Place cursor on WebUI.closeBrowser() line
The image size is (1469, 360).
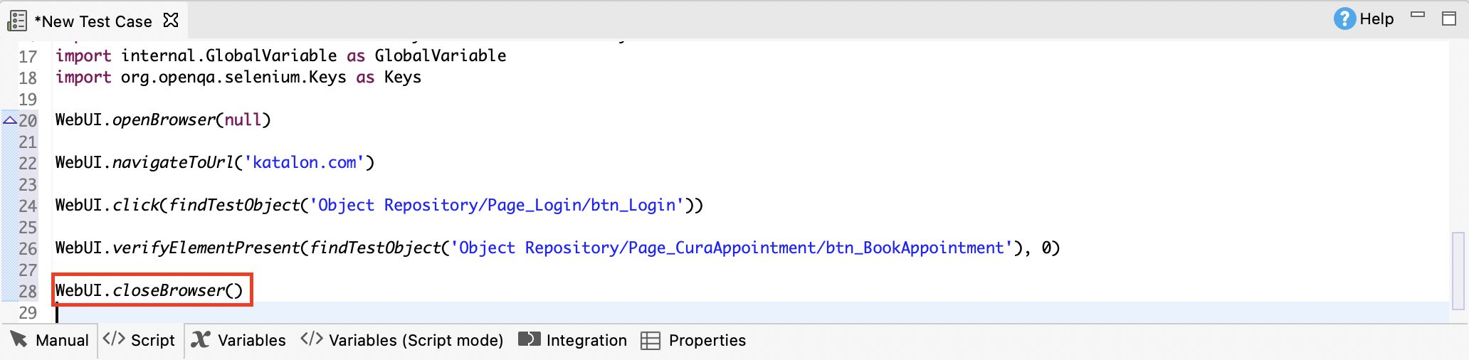click(x=149, y=290)
